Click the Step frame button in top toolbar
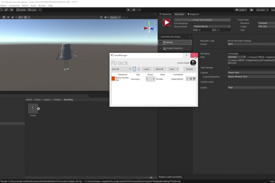 click(x=139, y=10)
